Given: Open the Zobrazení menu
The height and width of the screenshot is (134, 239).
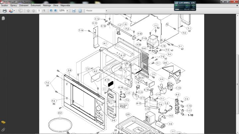Looking at the screenshot, I should (24, 5).
